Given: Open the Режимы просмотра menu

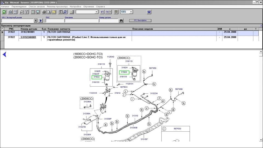Looking at the screenshot, I should point(57,7).
